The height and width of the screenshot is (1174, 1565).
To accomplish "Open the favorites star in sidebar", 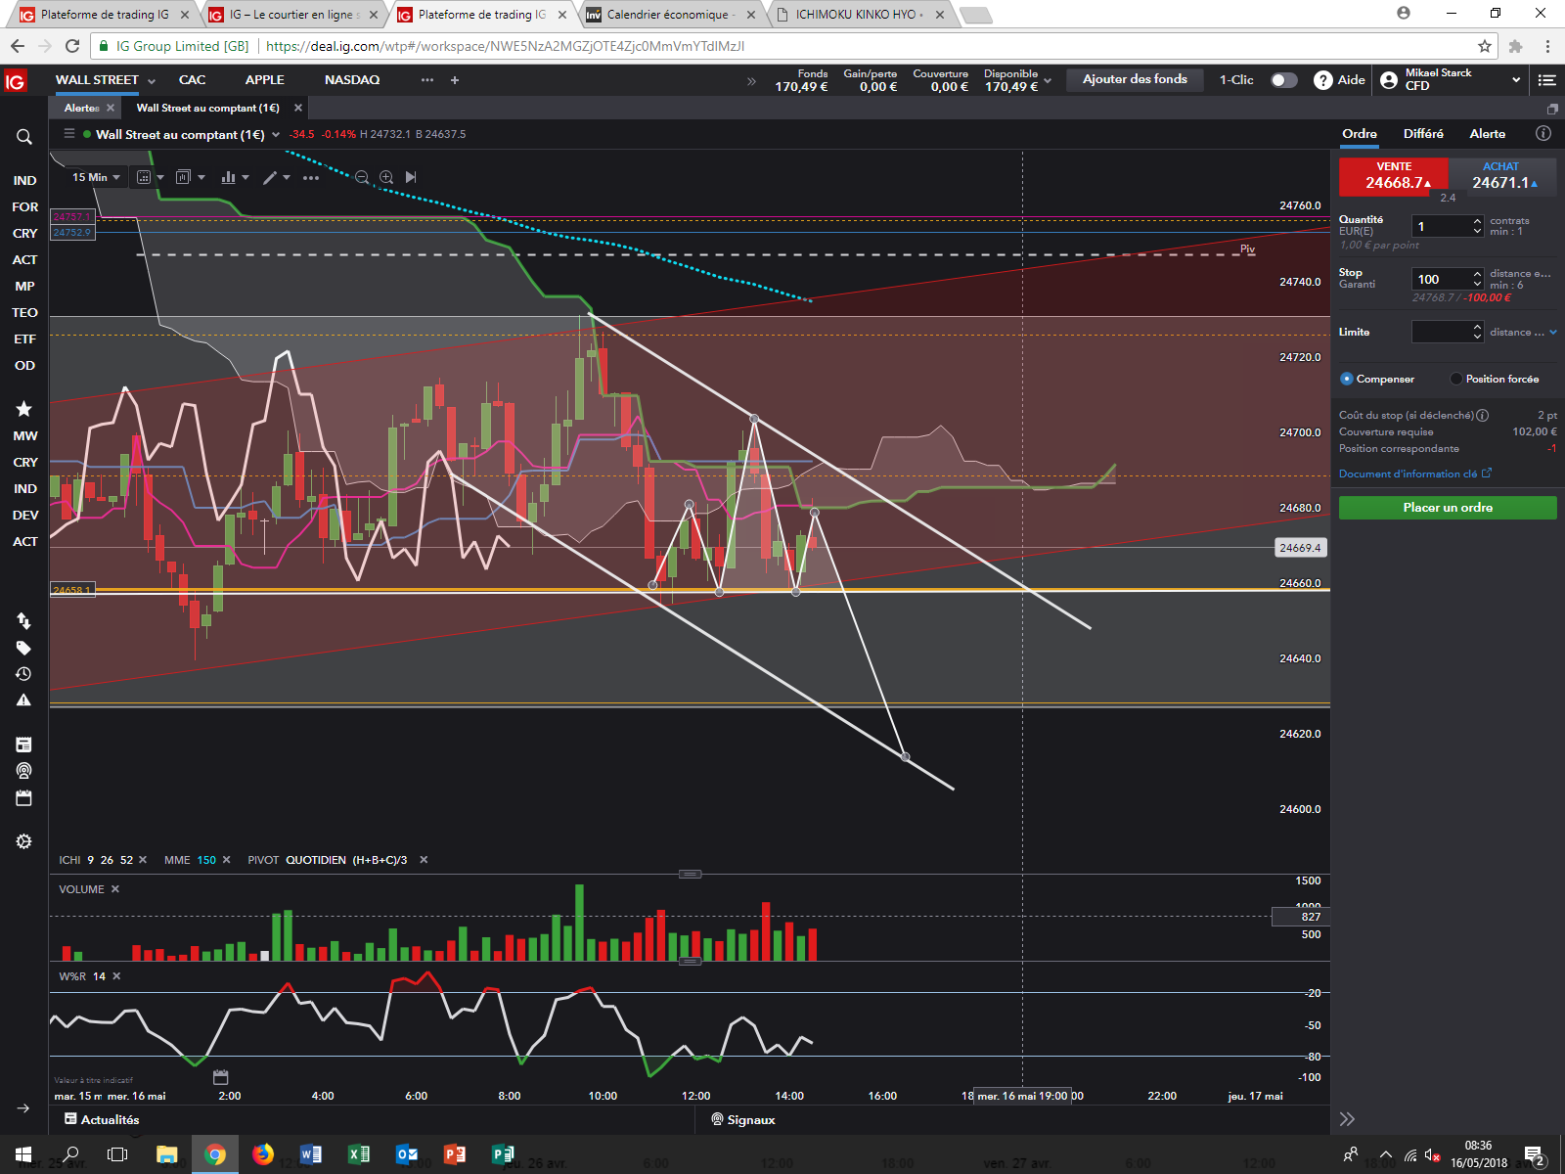I will tap(24, 409).
